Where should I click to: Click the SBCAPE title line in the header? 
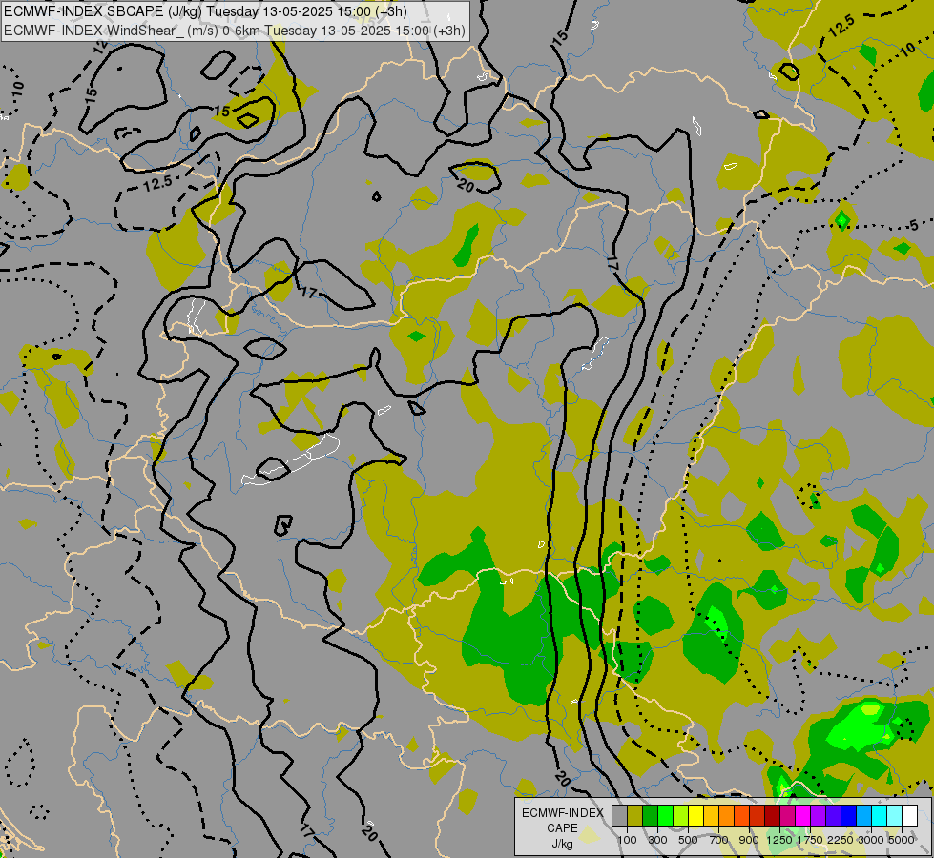[x=205, y=11]
